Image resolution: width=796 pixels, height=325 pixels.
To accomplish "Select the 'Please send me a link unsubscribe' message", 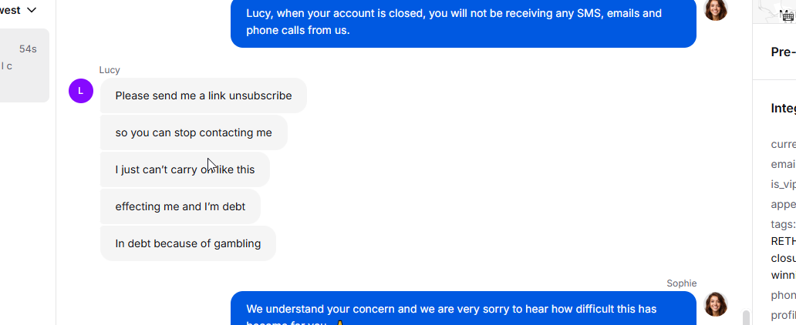I will coord(204,95).
